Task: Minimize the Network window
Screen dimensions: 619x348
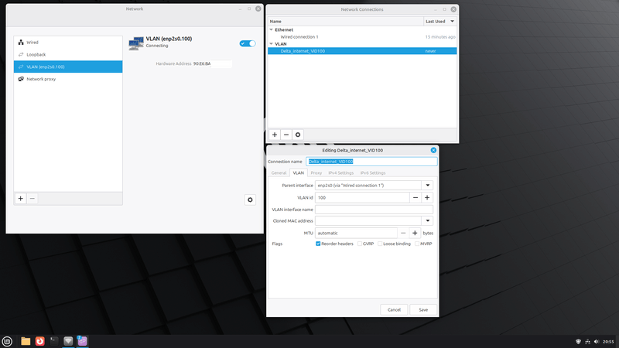Action: tap(240, 9)
